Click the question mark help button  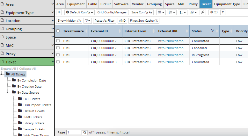coord(223,12)
